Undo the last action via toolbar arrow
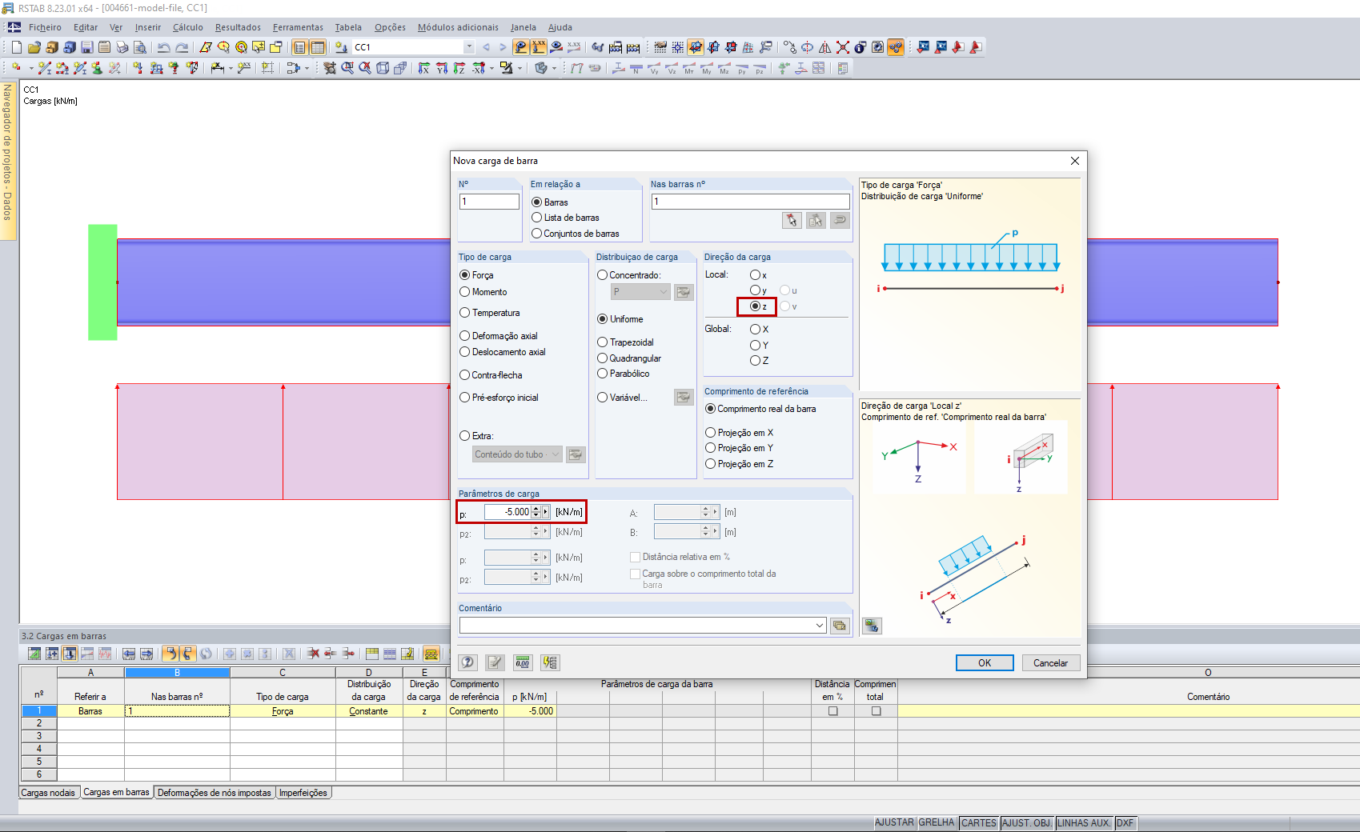 click(164, 47)
